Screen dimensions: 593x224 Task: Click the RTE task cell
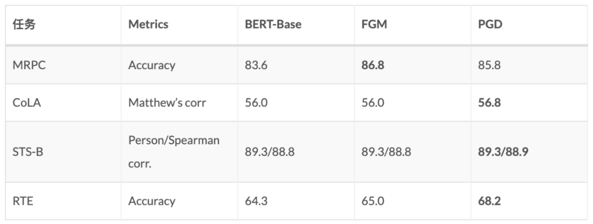[23, 201]
